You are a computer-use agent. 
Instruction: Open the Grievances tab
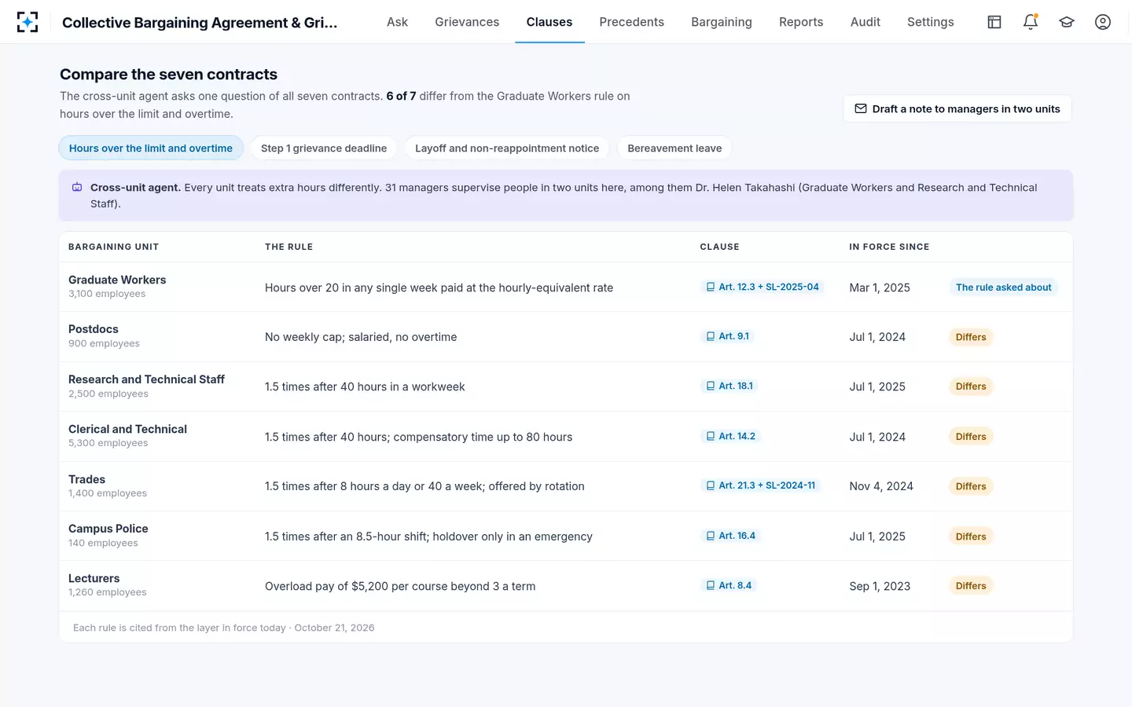(467, 22)
